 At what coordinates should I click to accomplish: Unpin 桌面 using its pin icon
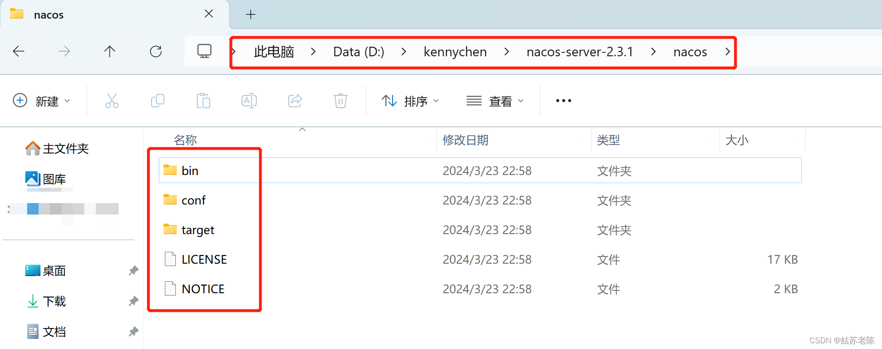133,270
